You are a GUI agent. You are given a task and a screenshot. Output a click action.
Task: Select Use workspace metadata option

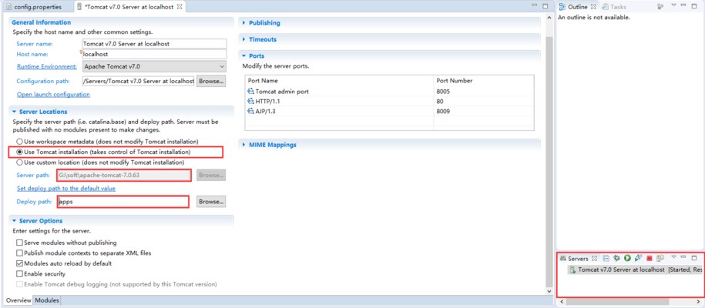click(x=19, y=142)
